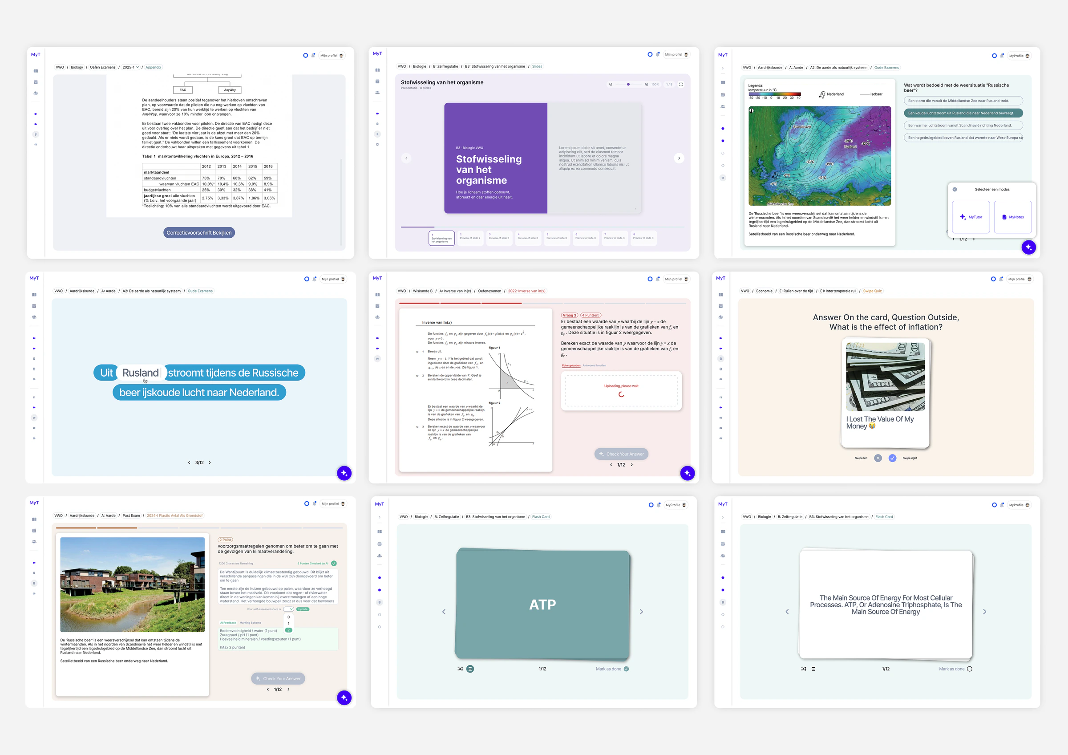Select answer 'Een koude luchtstroom uit Rusland'
This screenshot has width=1068, height=755.
coord(963,113)
